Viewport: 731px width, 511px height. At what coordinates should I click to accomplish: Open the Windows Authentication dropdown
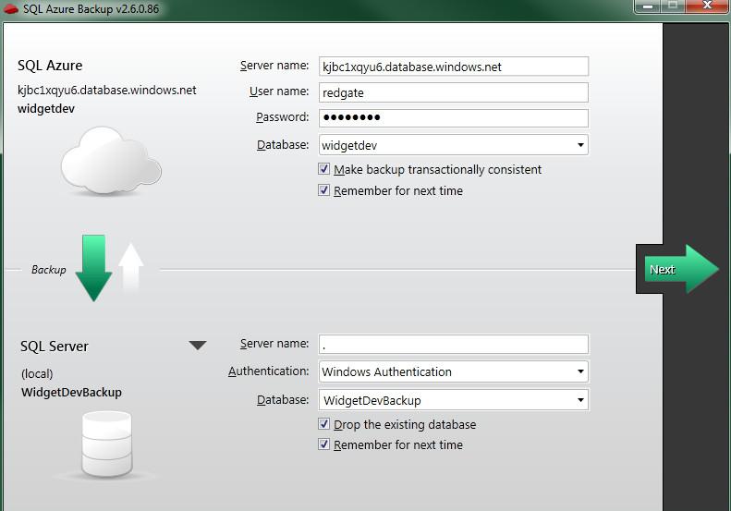point(454,371)
